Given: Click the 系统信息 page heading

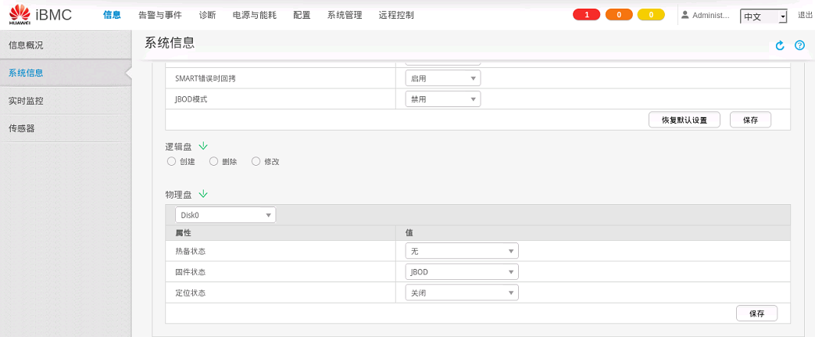Looking at the screenshot, I should 170,43.
